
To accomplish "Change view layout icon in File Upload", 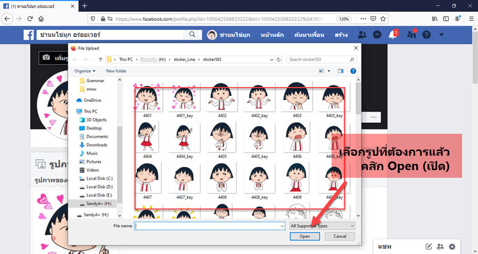I will click(321, 71).
